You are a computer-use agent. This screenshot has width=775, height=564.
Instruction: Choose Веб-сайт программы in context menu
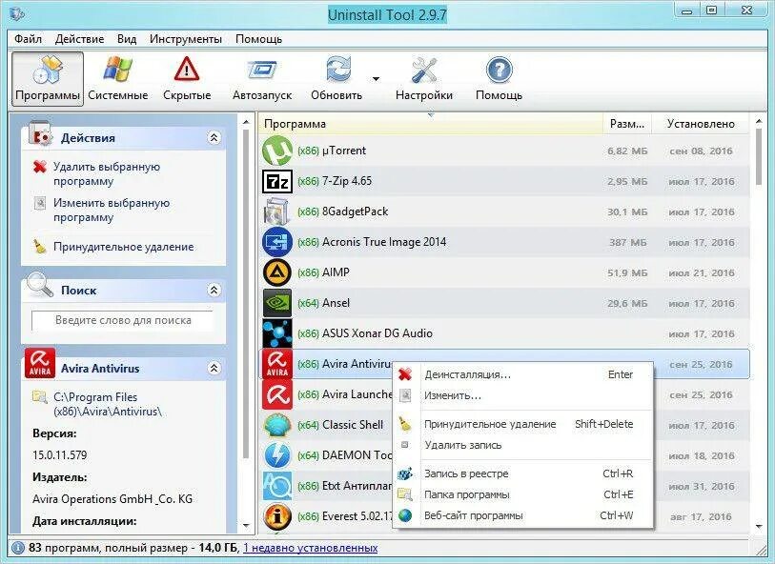tap(522, 515)
